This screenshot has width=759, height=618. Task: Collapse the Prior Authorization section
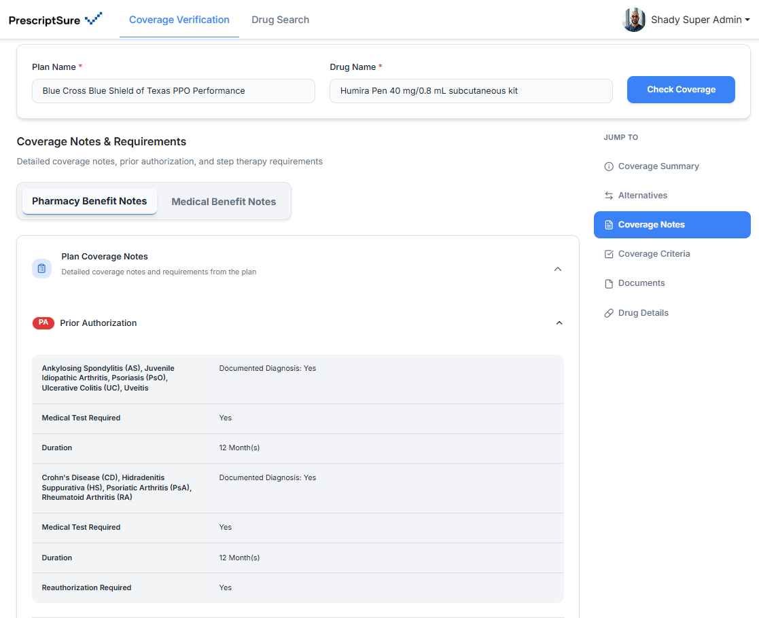(x=559, y=323)
